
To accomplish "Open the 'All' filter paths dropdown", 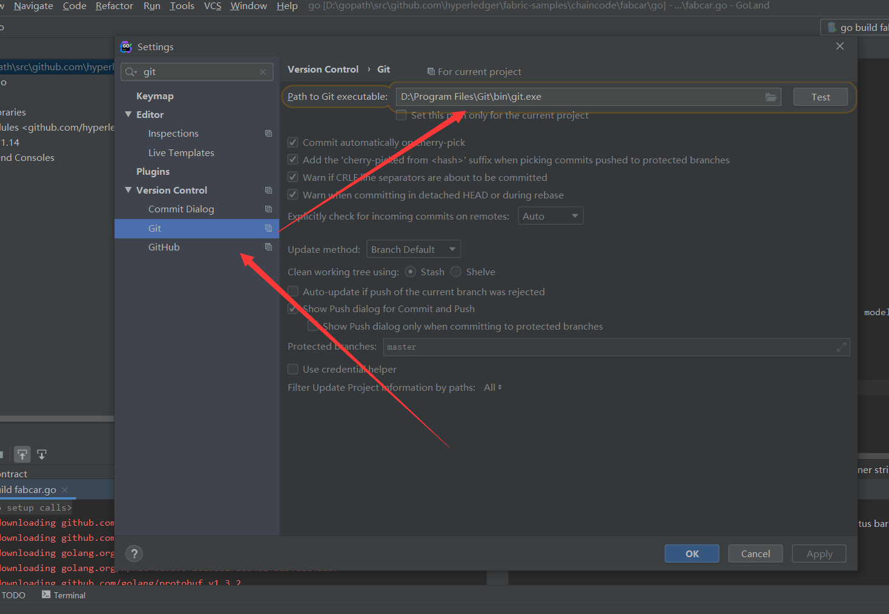I will 493,387.
